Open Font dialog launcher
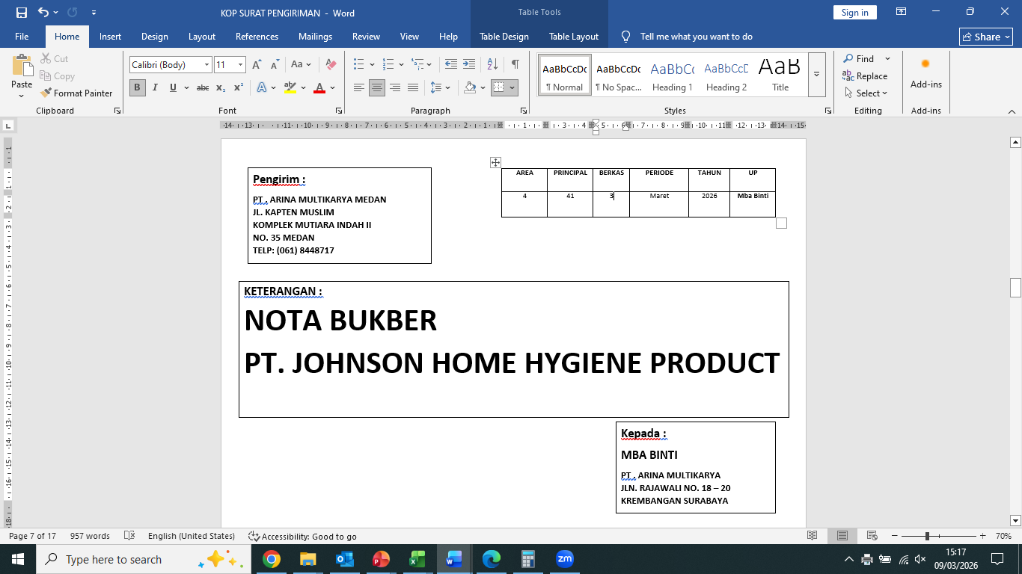This screenshot has height=574, width=1022. tap(338, 111)
